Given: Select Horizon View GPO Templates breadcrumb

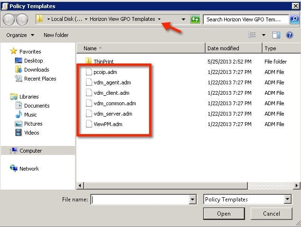Looking at the screenshot, I should pos(122,19).
